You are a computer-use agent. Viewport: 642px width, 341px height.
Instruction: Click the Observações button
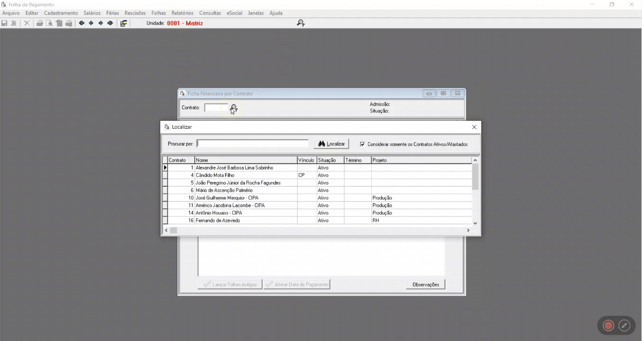(425, 284)
